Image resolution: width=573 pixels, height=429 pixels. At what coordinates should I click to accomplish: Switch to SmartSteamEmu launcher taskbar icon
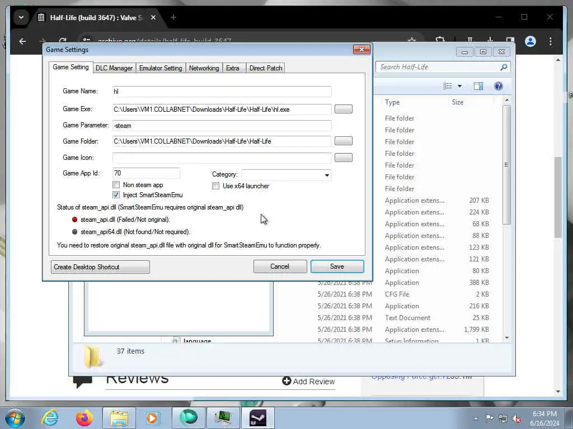click(258, 418)
